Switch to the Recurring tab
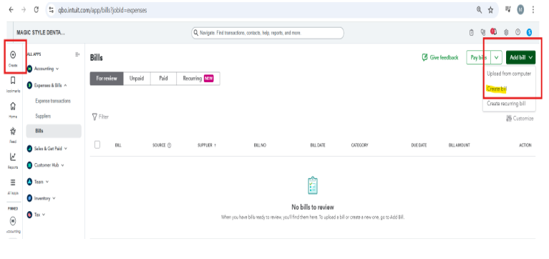This screenshot has width=549, height=259. (198, 79)
